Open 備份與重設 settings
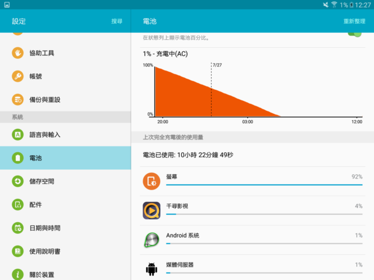374x280 pixels. (x=65, y=100)
